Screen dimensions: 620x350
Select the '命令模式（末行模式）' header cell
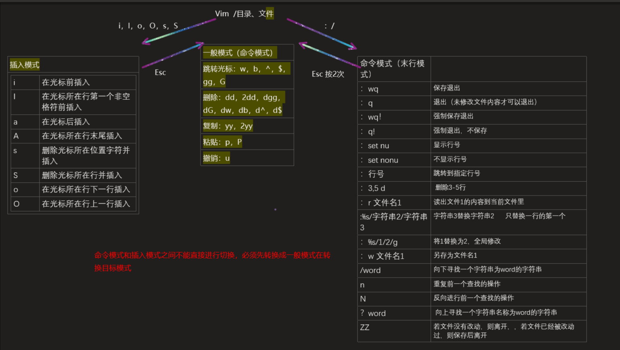tap(394, 69)
